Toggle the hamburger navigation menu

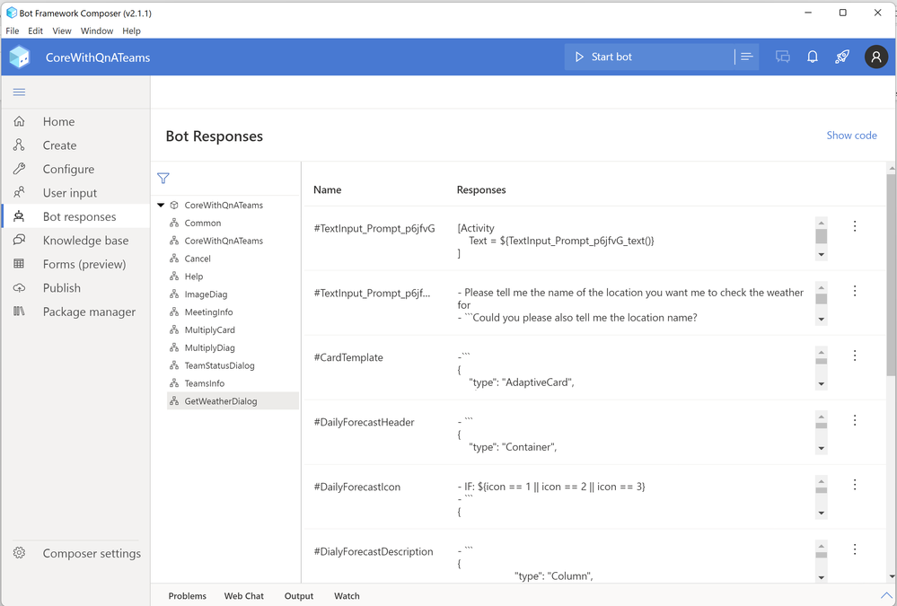click(x=19, y=92)
